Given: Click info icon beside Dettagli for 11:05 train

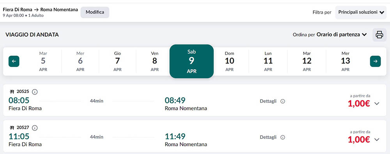Looking at the screenshot, I should point(282,137).
